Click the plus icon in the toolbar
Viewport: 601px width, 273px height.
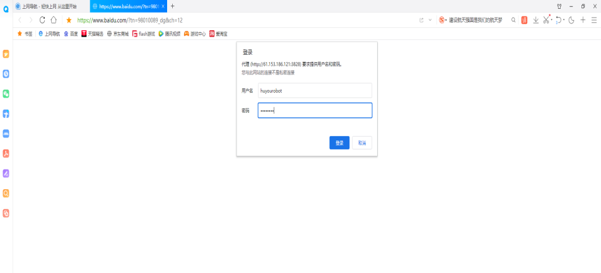tap(583, 20)
